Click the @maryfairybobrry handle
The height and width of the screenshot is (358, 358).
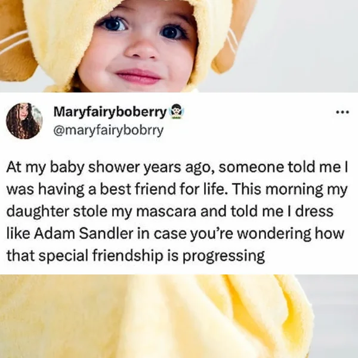[x=109, y=131]
